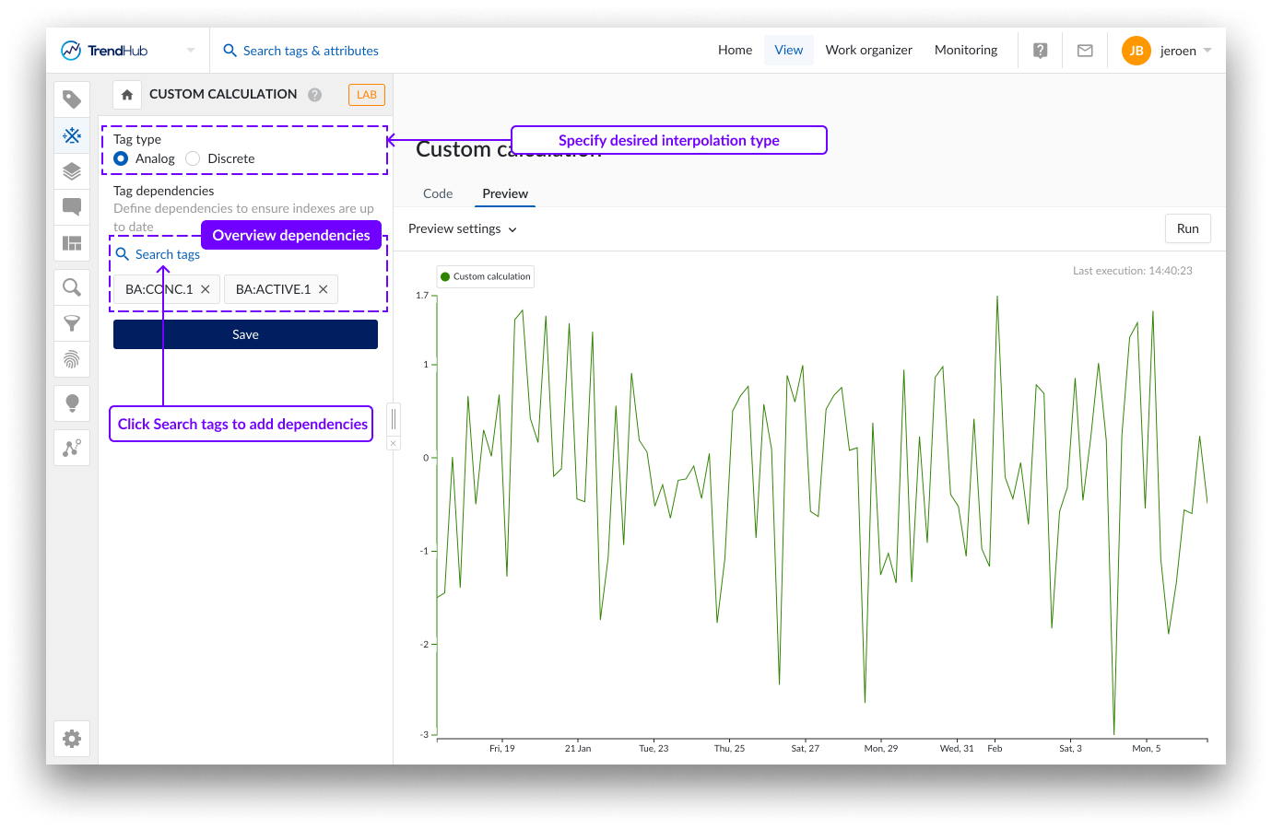
Task: Select the funnel filter icon
Action: tap(72, 323)
